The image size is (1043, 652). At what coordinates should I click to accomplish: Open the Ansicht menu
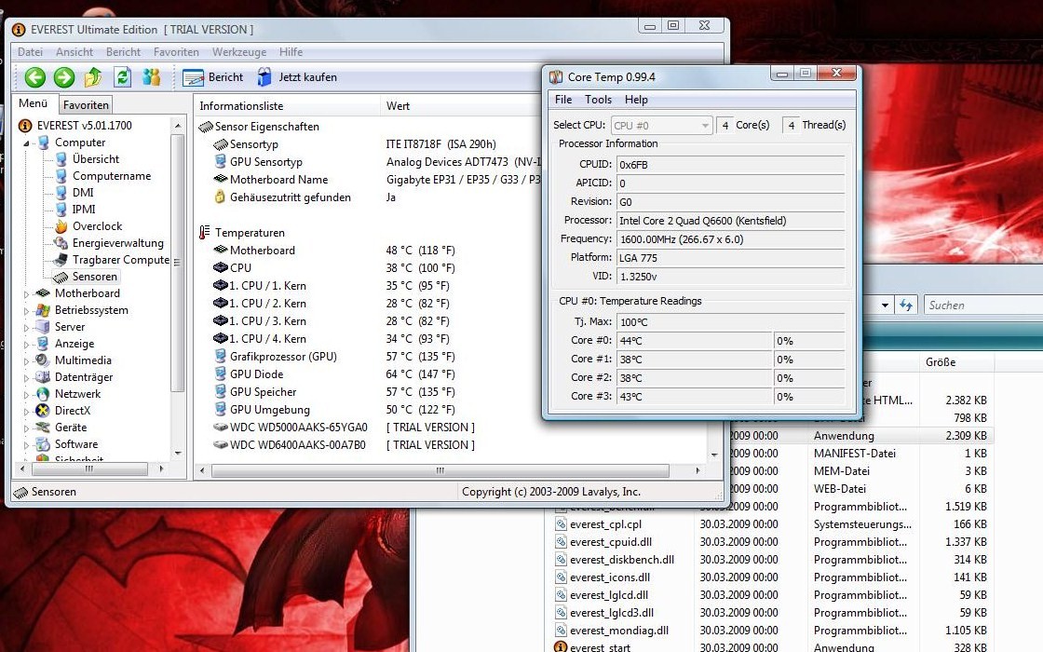pos(74,52)
